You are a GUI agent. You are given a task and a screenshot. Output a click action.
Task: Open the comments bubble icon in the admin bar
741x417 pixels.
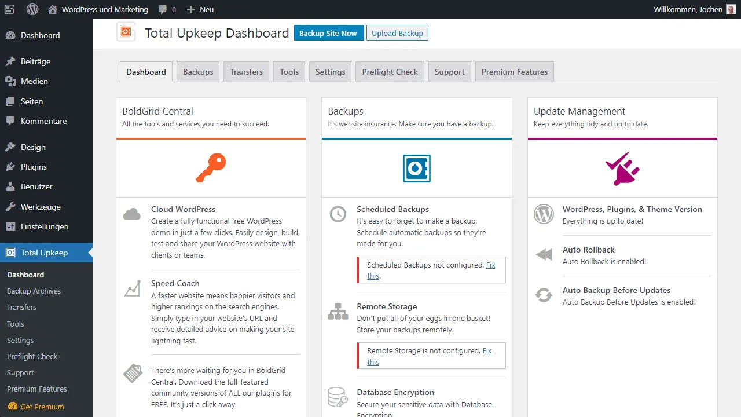pyautogui.click(x=163, y=10)
